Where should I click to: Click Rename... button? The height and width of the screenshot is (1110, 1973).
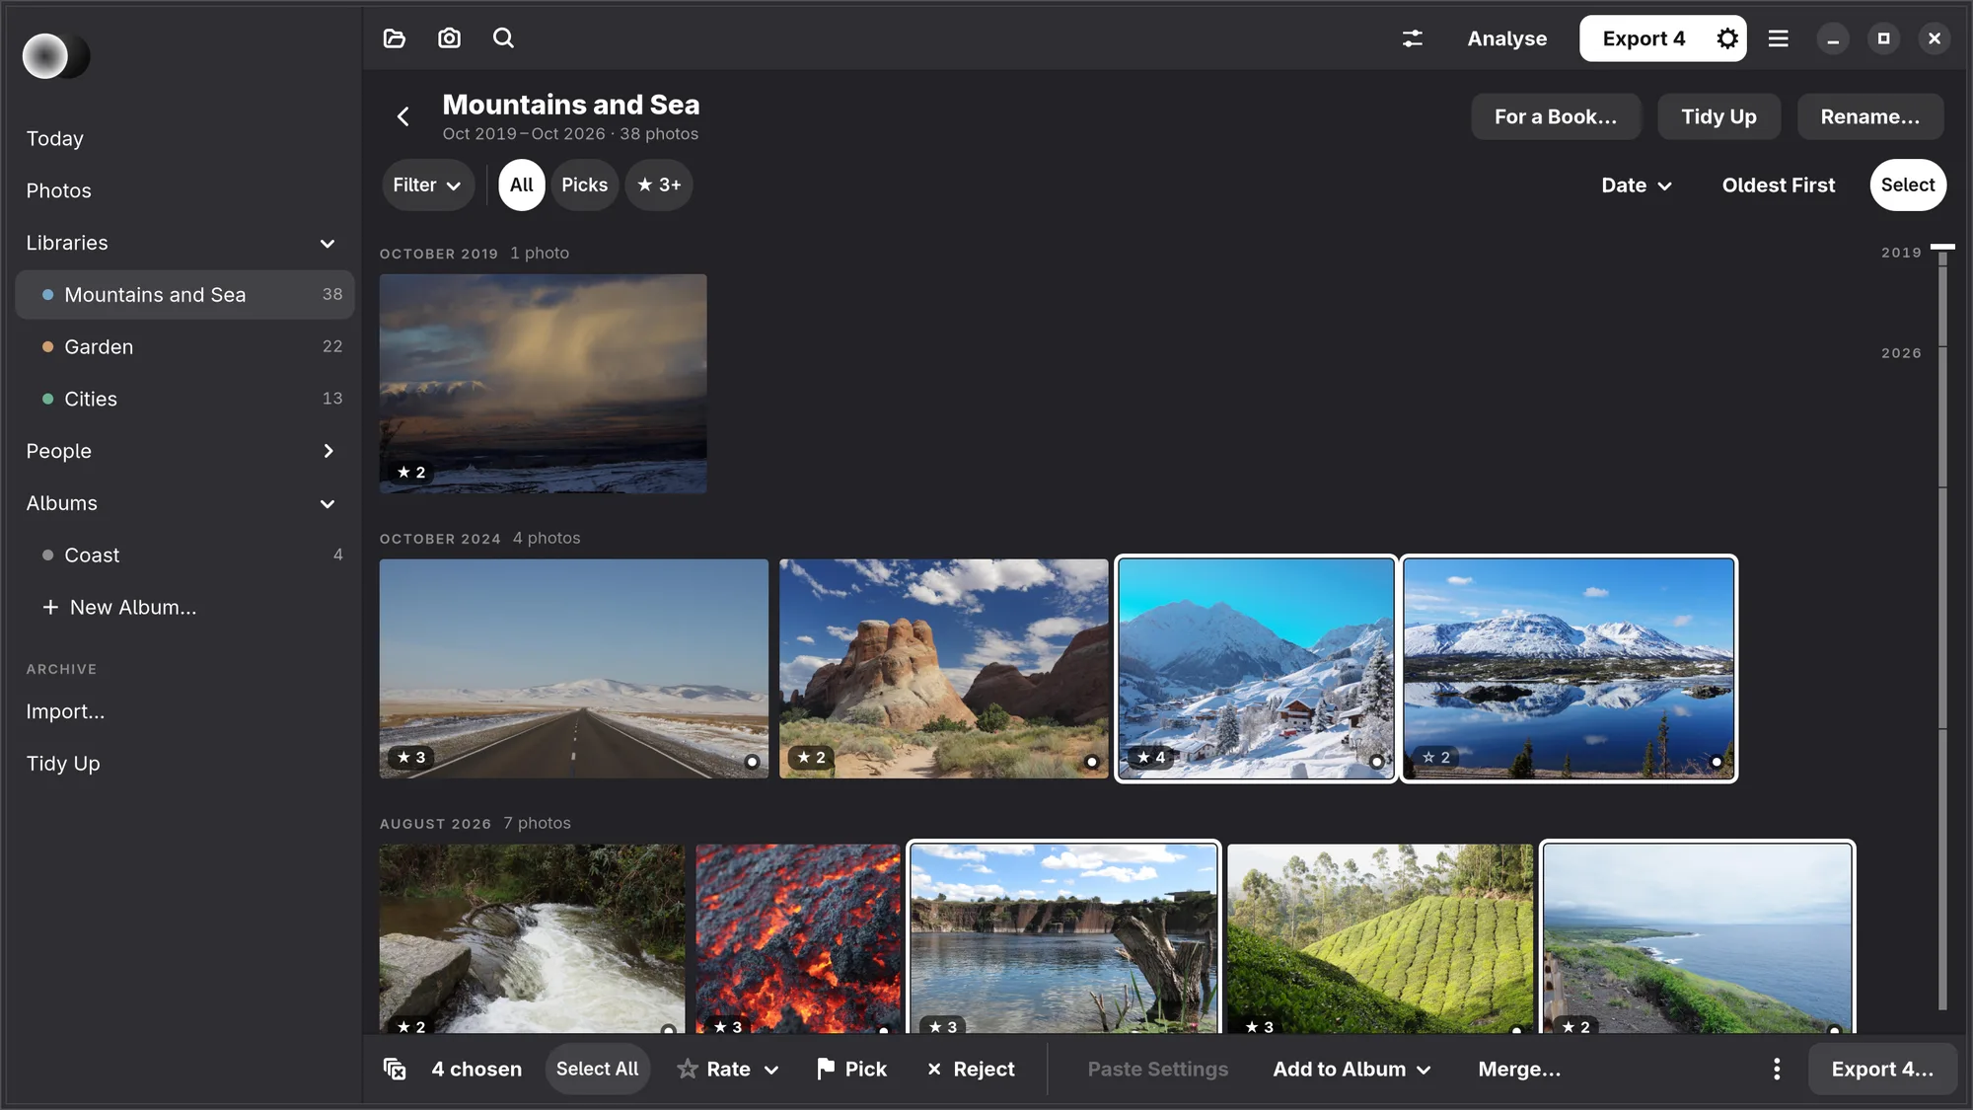tap(1870, 116)
